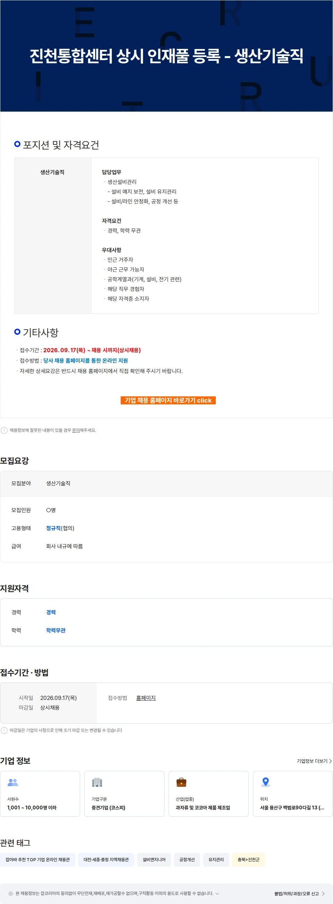
Task: Click the 정규직 employment type link
Action: tap(53, 528)
